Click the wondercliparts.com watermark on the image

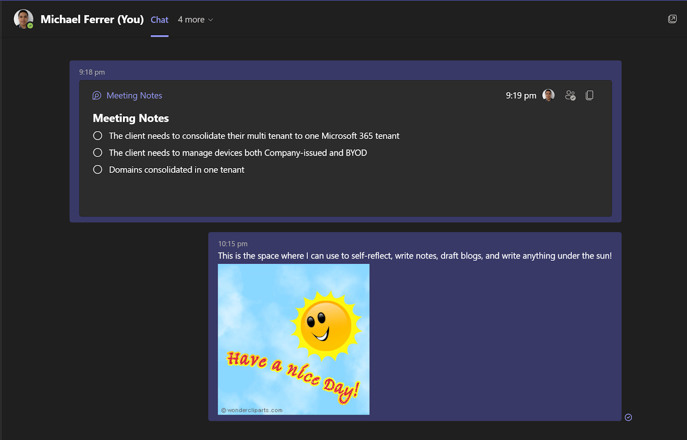251,410
